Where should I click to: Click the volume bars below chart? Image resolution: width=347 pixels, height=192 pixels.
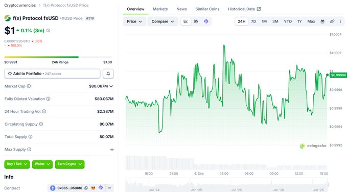coord(226,162)
